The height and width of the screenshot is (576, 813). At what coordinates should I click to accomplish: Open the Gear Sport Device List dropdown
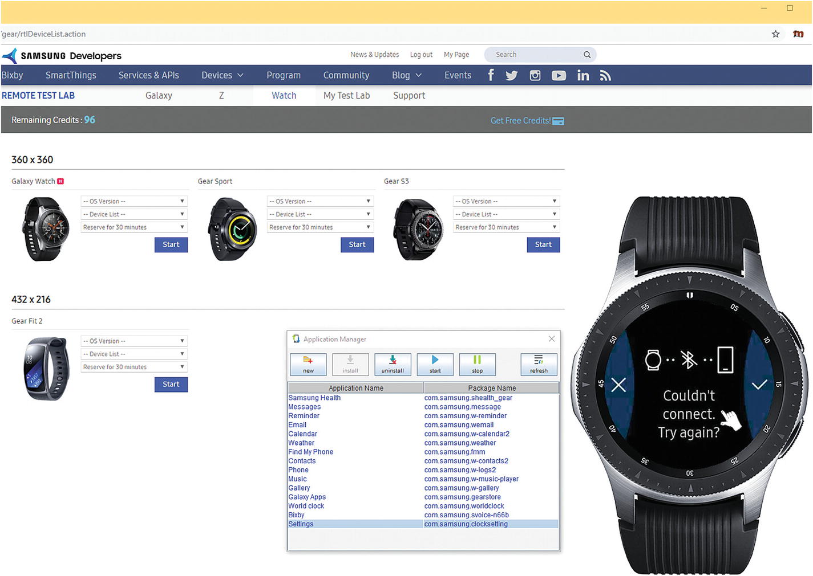(x=320, y=214)
